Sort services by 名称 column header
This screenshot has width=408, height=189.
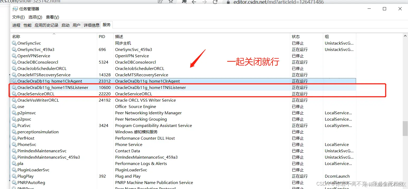(54, 36)
